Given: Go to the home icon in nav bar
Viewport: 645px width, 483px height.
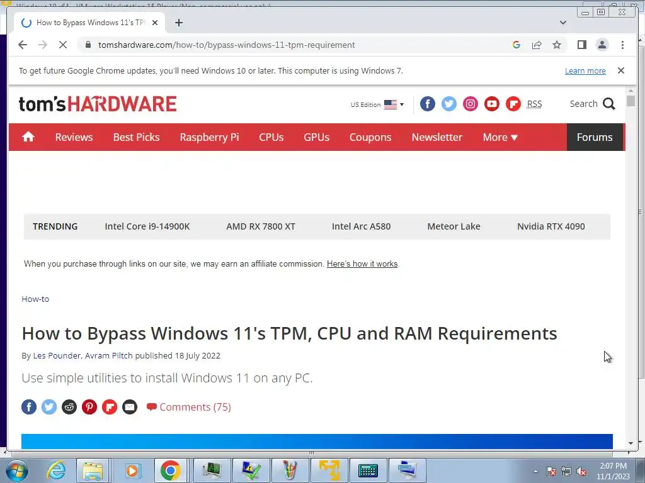Looking at the screenshot, I should coord(28,136).
